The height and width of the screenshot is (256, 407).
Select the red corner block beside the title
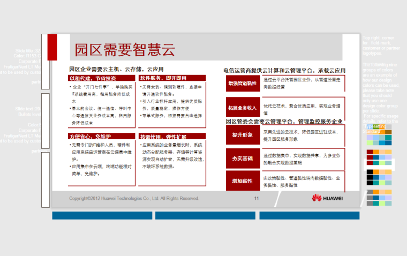click(52, 47)
